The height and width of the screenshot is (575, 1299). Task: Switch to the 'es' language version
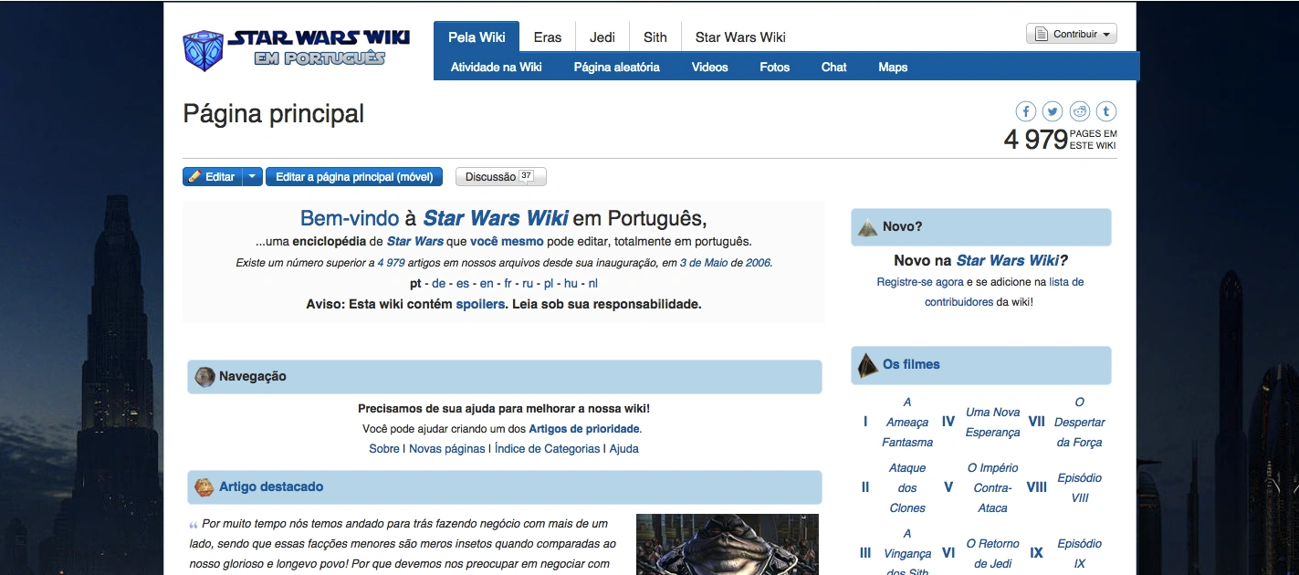point(463,284)
